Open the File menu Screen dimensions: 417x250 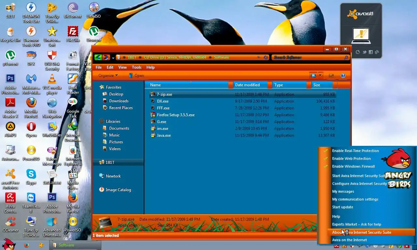(x=99, y=67)
